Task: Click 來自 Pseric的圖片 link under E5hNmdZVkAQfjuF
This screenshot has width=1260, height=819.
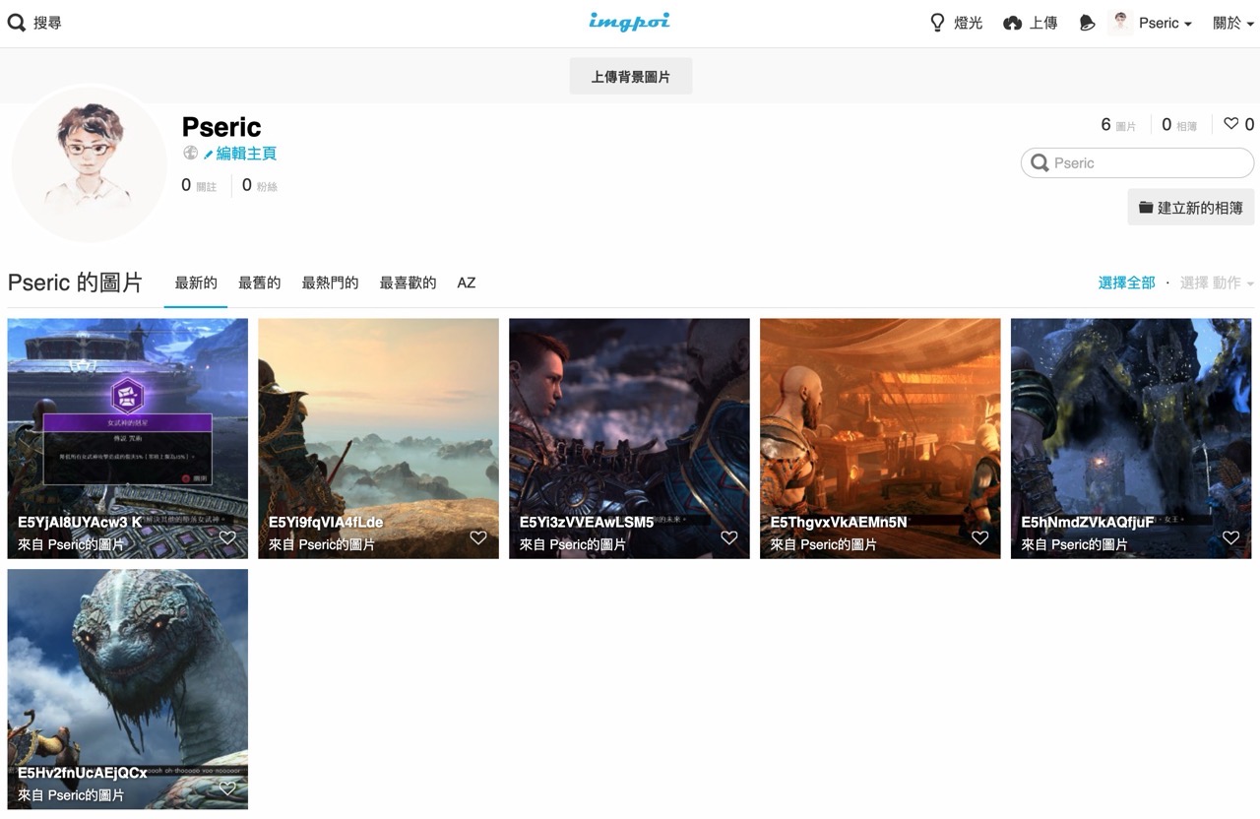Action: 1074,544
